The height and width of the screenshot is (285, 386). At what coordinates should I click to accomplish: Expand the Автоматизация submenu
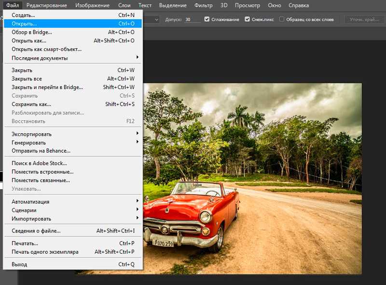click(x=73, y=202)
